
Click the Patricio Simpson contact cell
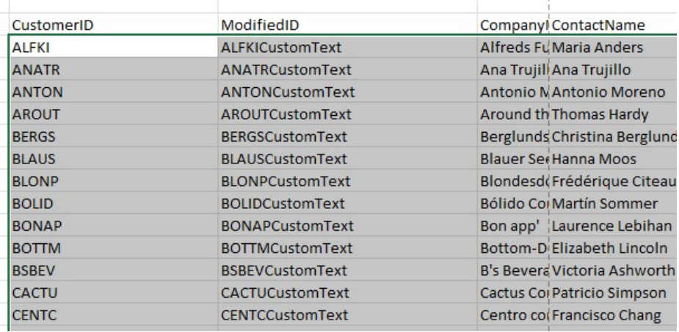tap(614, 293)
